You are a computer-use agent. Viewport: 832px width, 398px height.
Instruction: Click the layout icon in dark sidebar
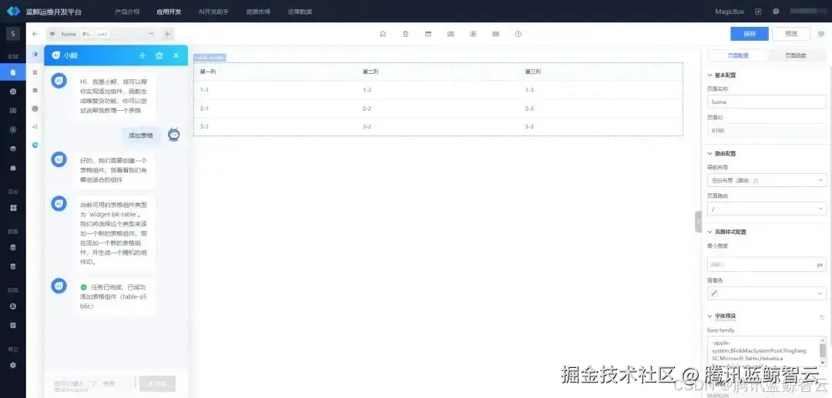click(13, 110)
